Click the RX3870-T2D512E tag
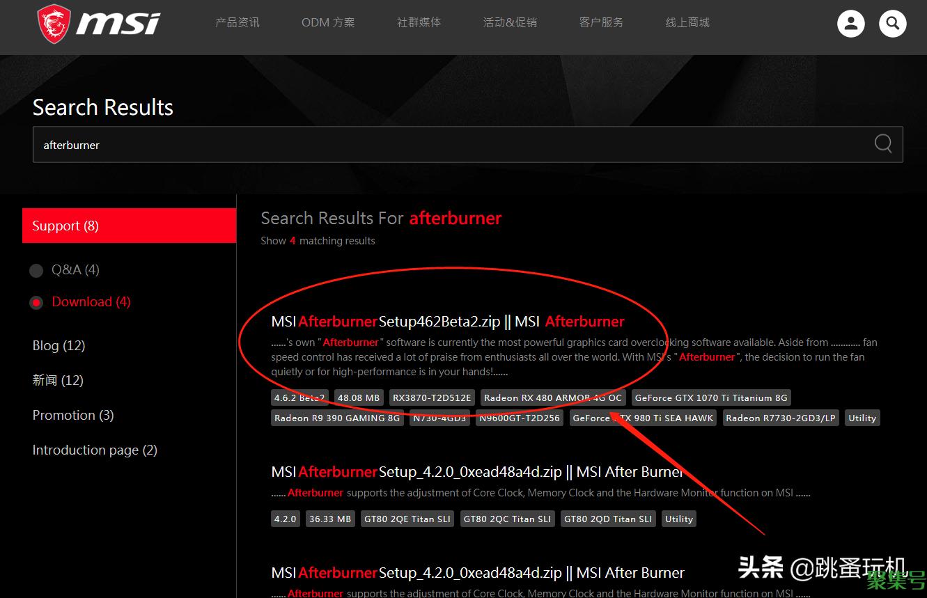The width and height of the screenshot is (927, 598). tap(432, 398)
